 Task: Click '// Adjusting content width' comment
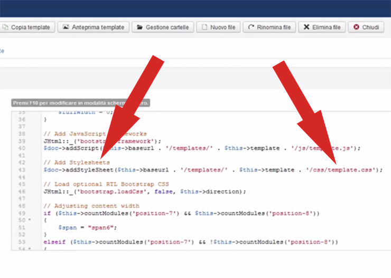coord(91,206)
